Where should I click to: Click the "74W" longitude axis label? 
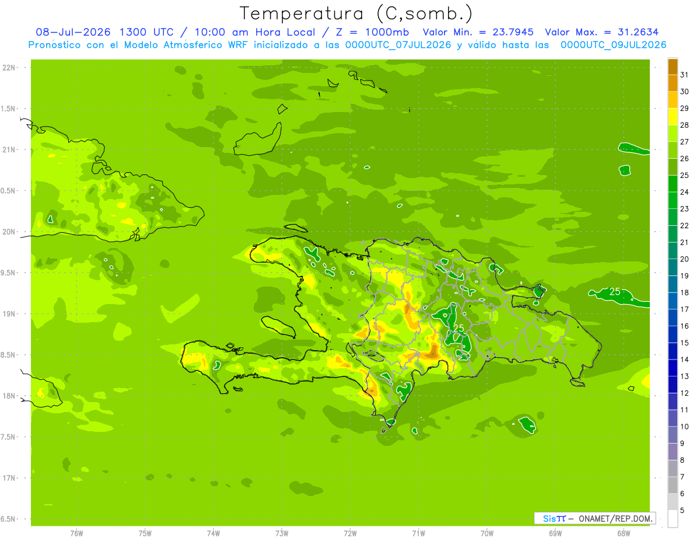tap(213, 533)
